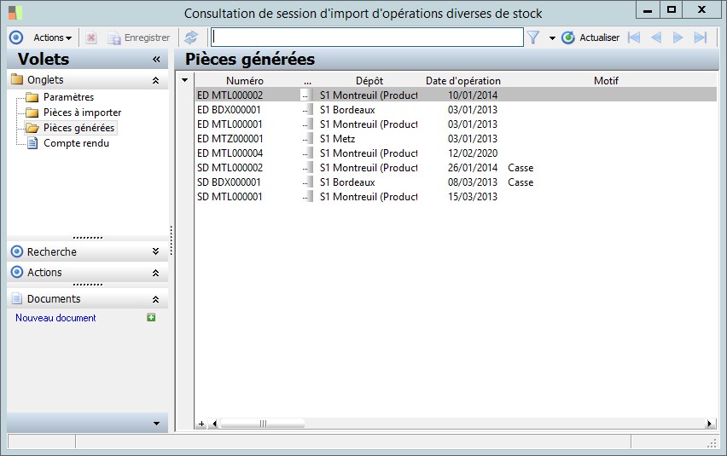
Task: Click the S1 Metz depot cell
Action: [x=337, y=138]
